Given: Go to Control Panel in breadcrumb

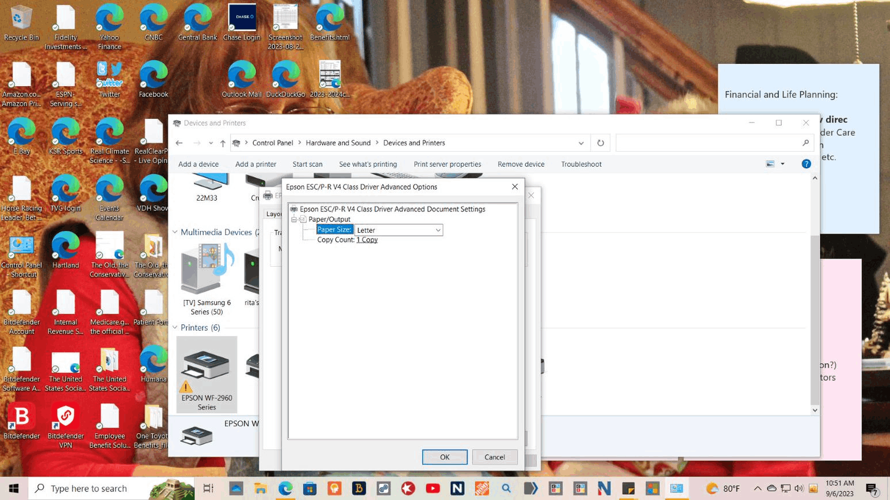Looking at the screenshot, I should (x=273, y=143).
